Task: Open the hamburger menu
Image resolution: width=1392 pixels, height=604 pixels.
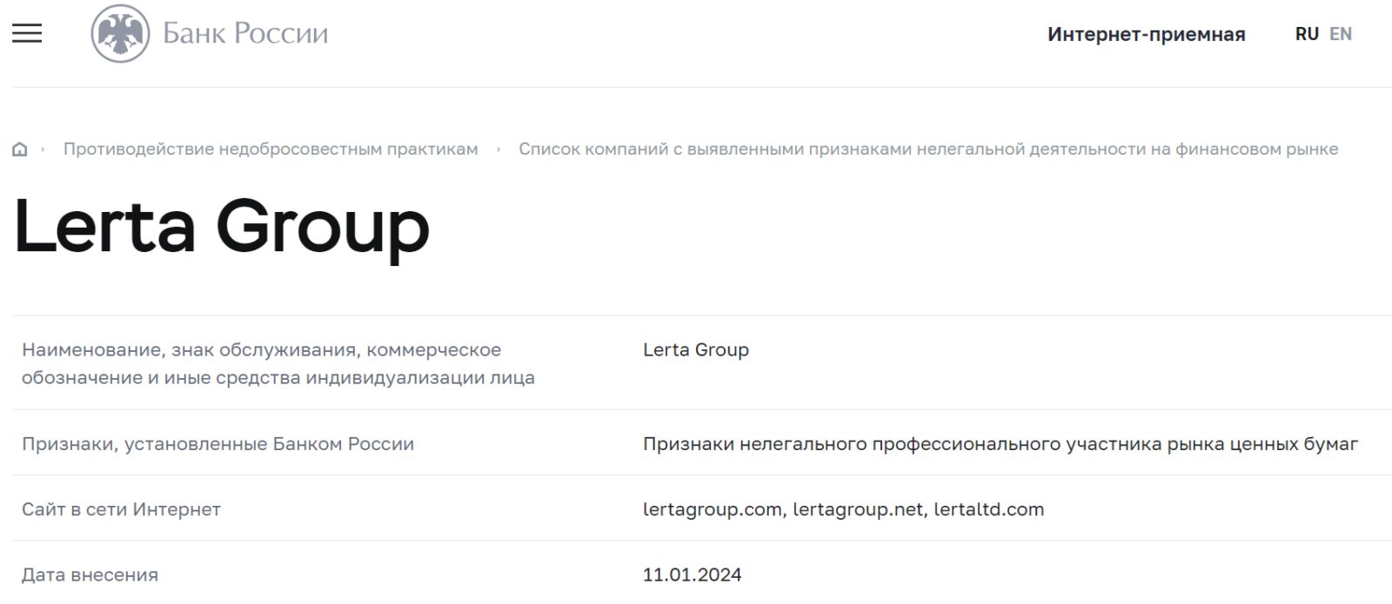Action: pyautogui.click(x=27, y=33)
